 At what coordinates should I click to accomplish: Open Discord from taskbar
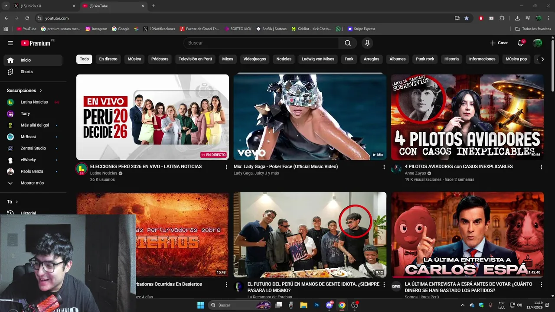329,305
